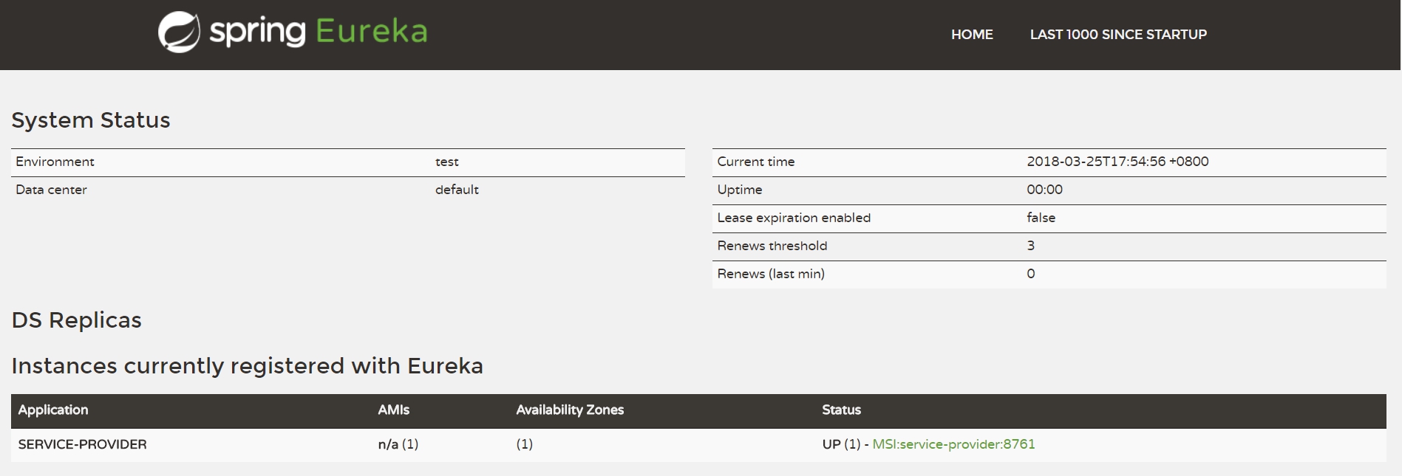
Task: Select the Data center value default
Action: pyautogui.click(x=457, y=190)
